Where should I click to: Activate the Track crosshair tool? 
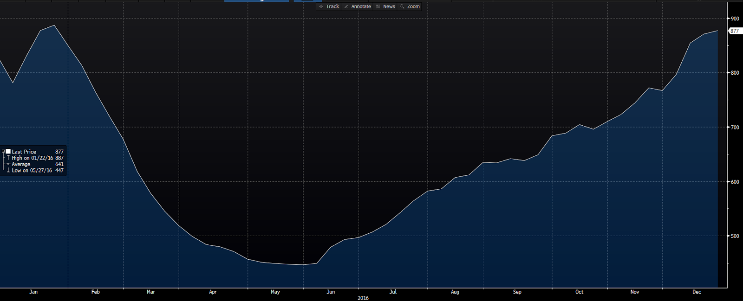(x=329, y=6)
